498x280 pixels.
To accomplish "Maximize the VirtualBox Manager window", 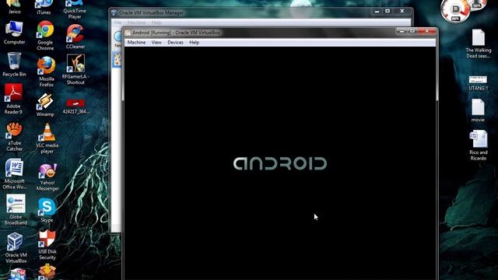I will click(x=388, y=11).
